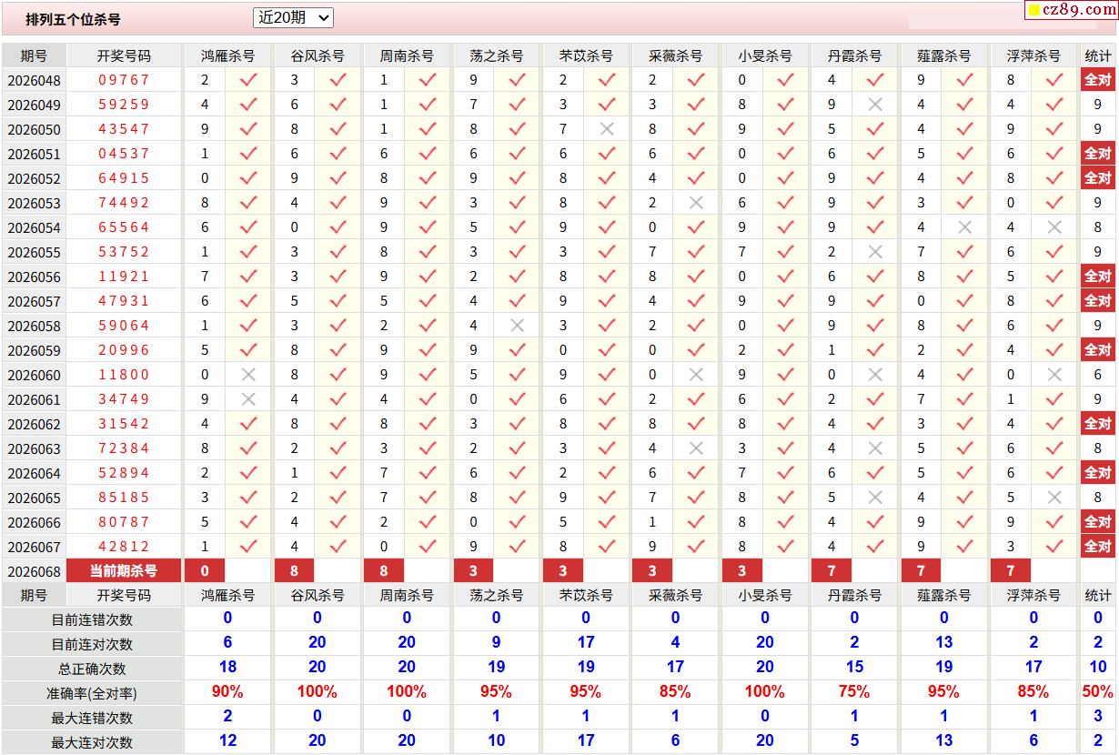This screenshot has width=1119, height=755.
Task: Click the gray X for 荡之杀号 in row 2026058
Action: [517, 326]
